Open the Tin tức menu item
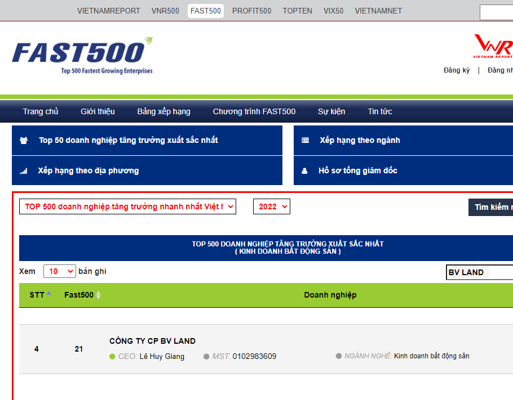The height and width of the screenshot is (400, 513). pyautogui.click(x=379, y=111)
